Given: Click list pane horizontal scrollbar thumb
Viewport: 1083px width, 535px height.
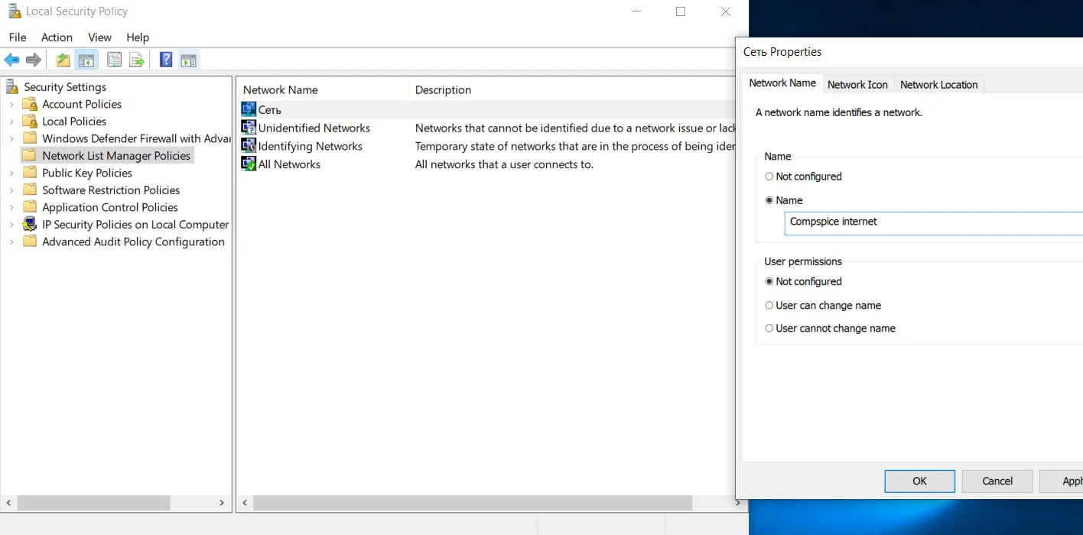Looking at the screenshot, I should click(473, 503).
